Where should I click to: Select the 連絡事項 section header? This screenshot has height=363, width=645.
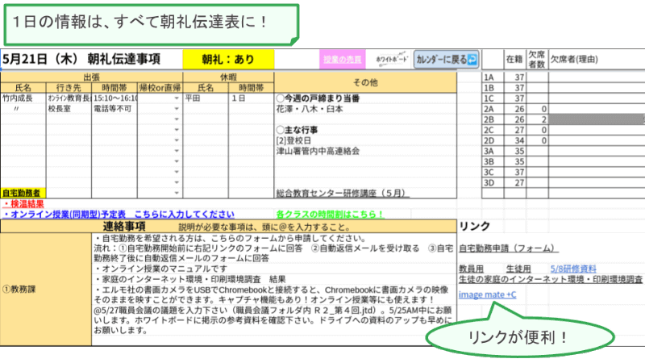point(228,226)
